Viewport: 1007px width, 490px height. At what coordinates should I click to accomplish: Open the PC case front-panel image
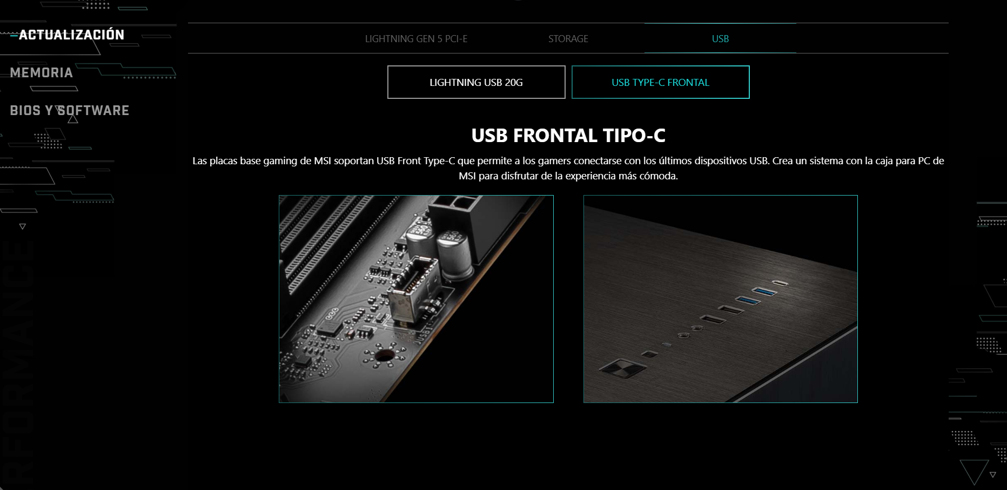(721, 299)
